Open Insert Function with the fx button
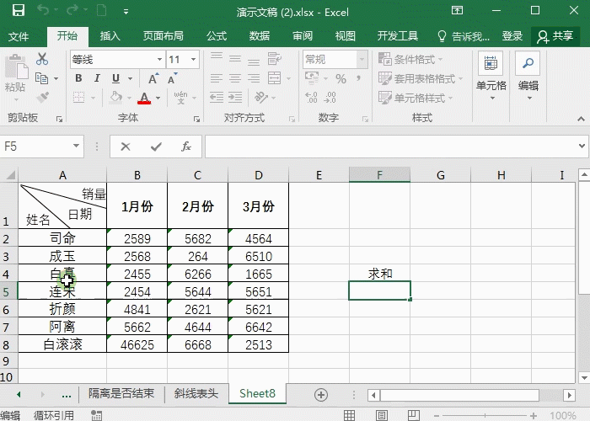This screenshot has width=590, height=421. tap(186, 147)
